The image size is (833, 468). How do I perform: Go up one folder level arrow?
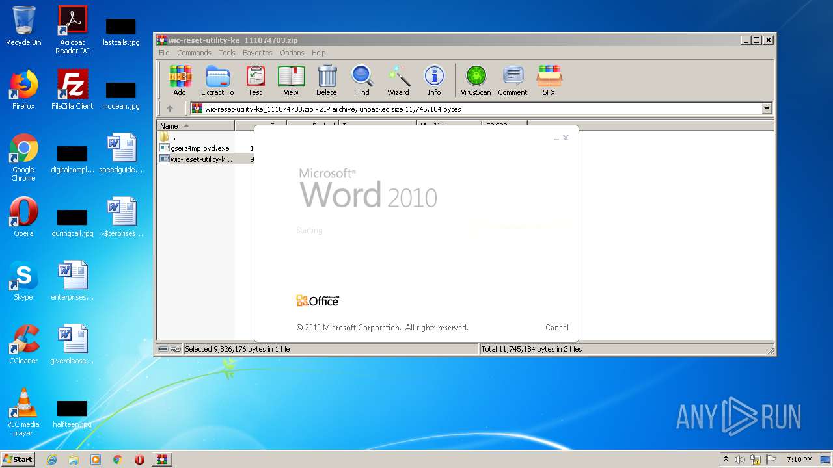pos(170,109)
